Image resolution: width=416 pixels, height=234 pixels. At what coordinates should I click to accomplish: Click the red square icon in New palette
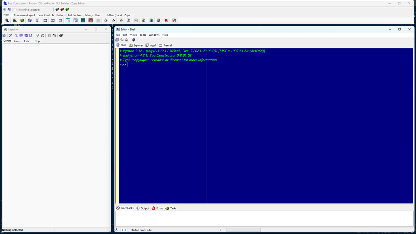pos(90,20)
